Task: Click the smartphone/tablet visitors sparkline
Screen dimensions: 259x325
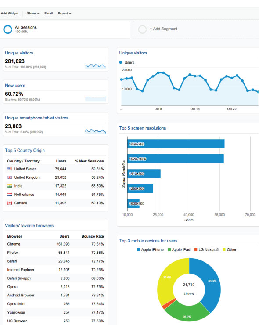Action: pos(96,131)
